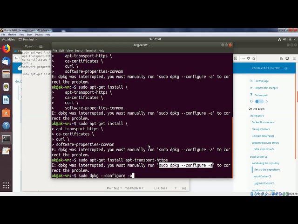The height and width of the screenshot is (224, 298).
Task: Click the volume icon in top panel
Action: point(284,39)
